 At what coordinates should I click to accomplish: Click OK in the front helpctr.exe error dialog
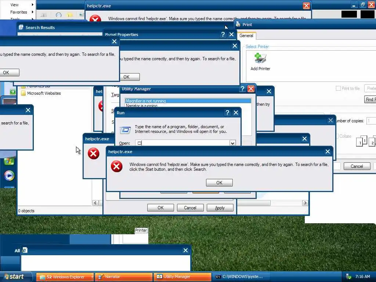(x=219, y=183)
